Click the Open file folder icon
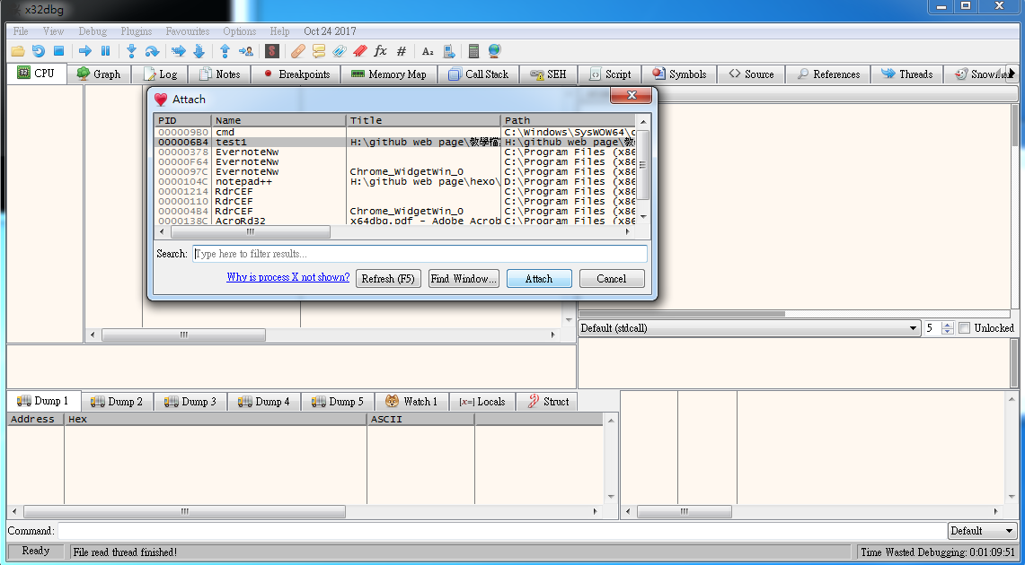 click(x=18, y=51)
